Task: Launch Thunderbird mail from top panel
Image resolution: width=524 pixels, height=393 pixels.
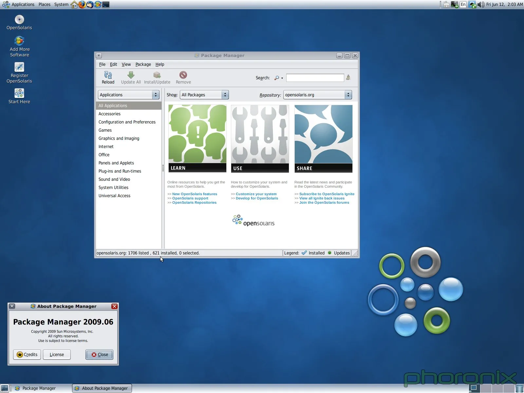Action: click(x=90, y=5)
